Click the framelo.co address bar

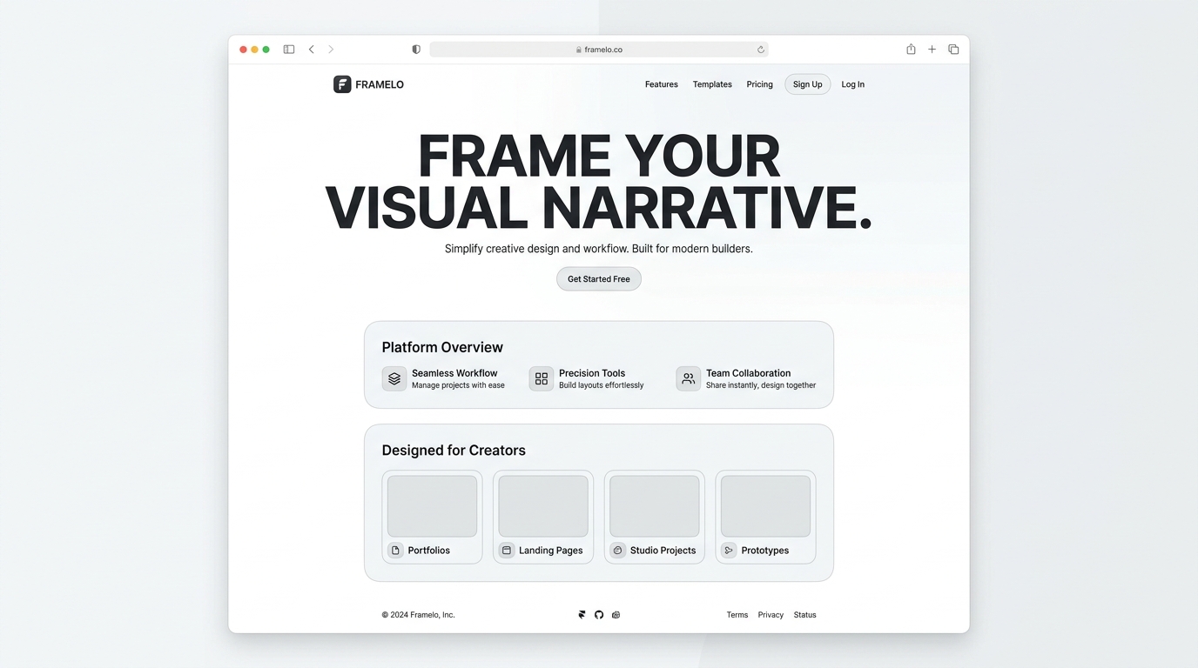[599, 50]
